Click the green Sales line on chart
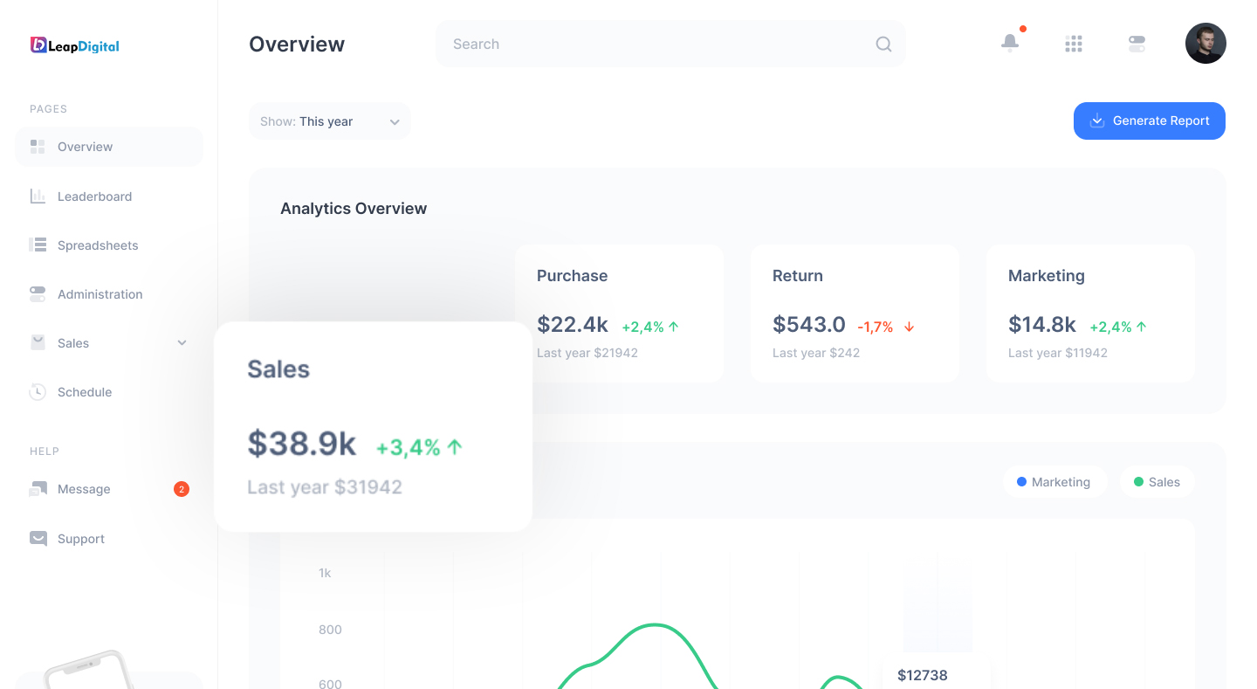The height and width of the screenshot is (689, 1257). coord(655,625)
